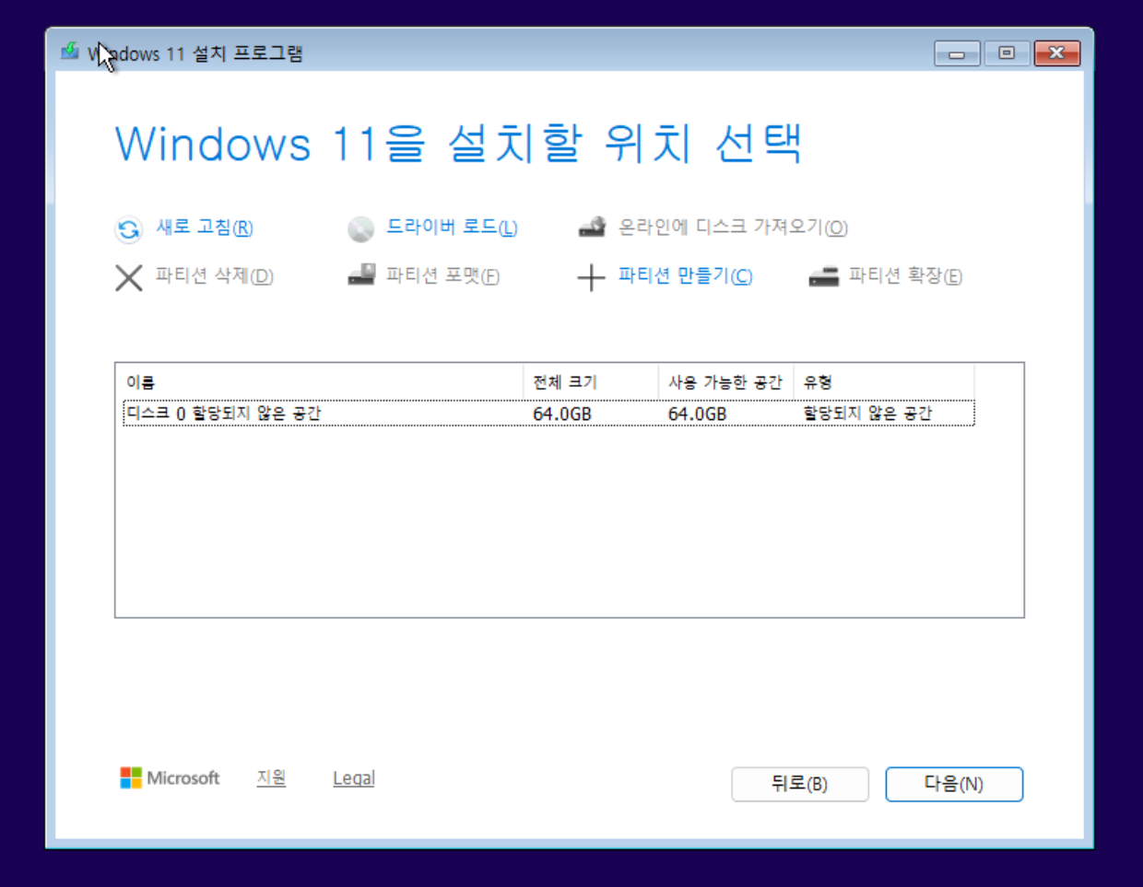Click the setup program icon in title bar

coord(70,52)
